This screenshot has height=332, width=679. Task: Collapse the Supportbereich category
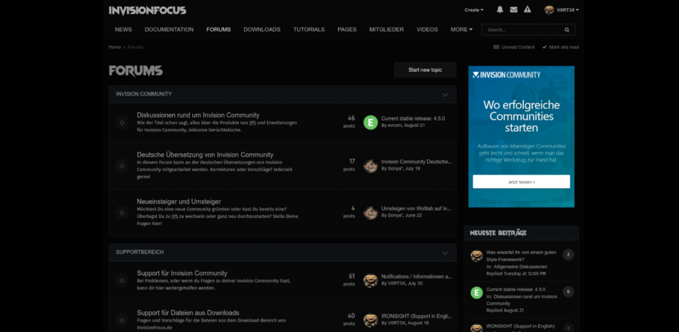click(x=445, y=252)
